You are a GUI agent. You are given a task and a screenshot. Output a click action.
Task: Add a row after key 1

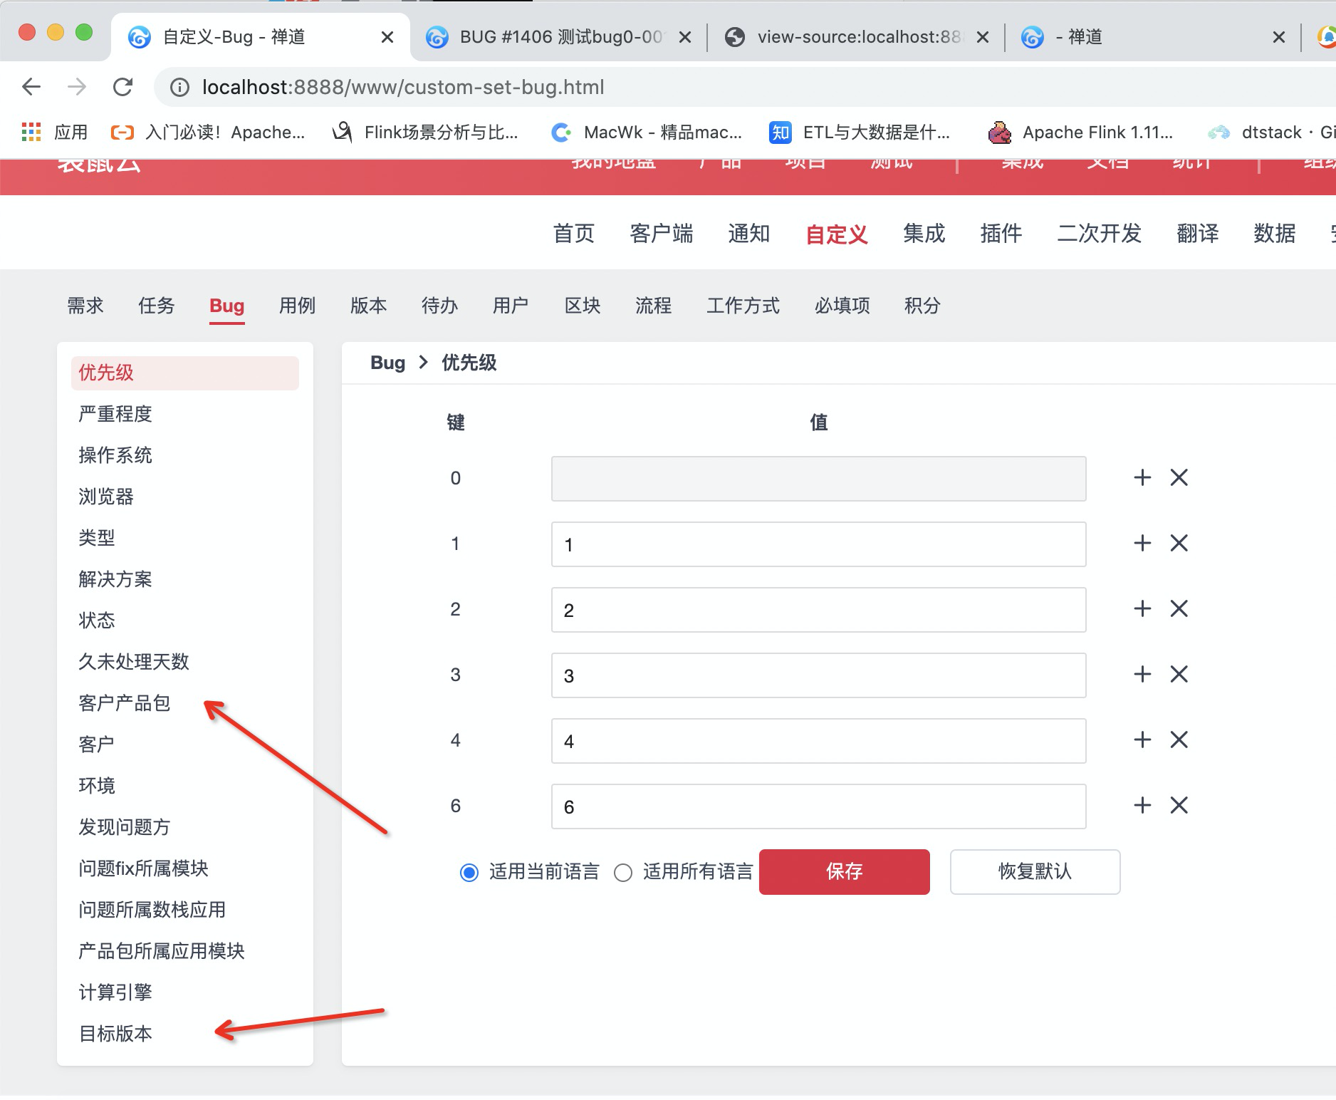1142,543
